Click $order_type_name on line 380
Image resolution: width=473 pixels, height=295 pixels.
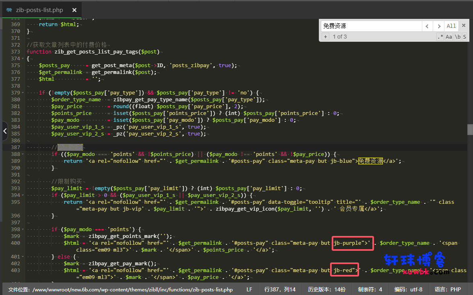coord(76,100)
